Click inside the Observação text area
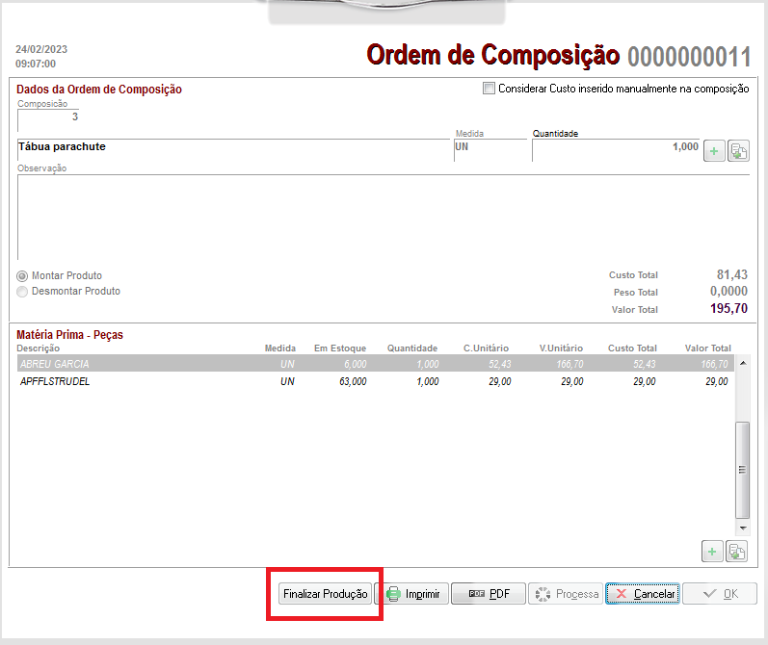Viewport: 768px width, 645px height. [x=383, y=217]
